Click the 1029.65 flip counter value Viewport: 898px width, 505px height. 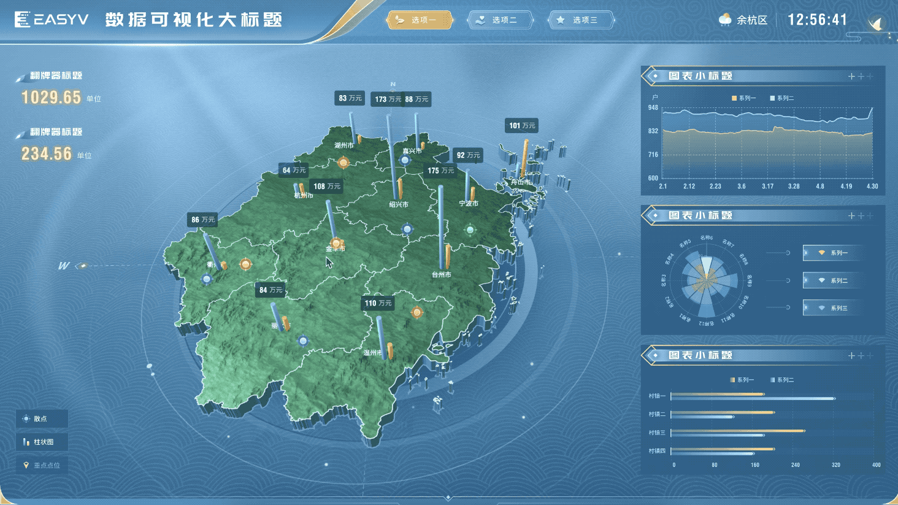[51, 98]
